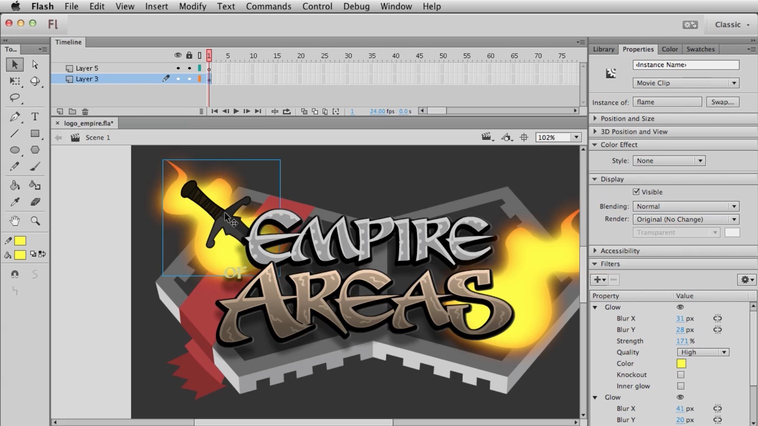Click the Instance Name input field

[x=685, y=65]
